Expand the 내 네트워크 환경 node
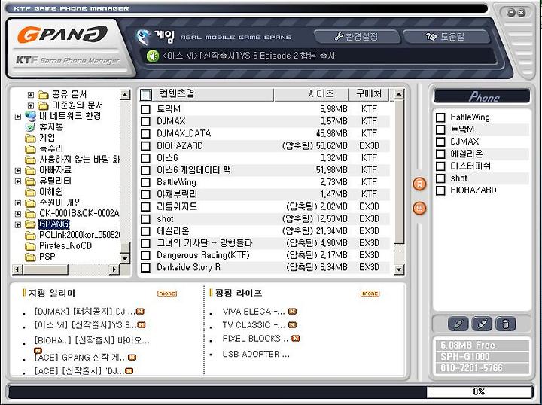Image resolution: width=542 pixels, height=405 pixels. tap(18, 117)
